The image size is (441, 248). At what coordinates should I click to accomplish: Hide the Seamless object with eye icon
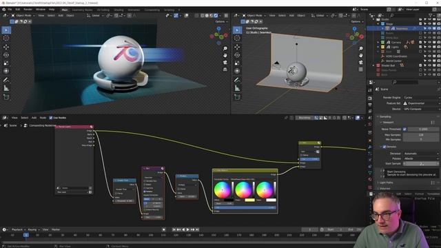click(429, 28)
